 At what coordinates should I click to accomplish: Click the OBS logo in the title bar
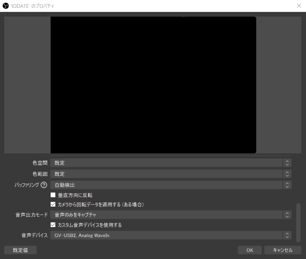[5, 6]
